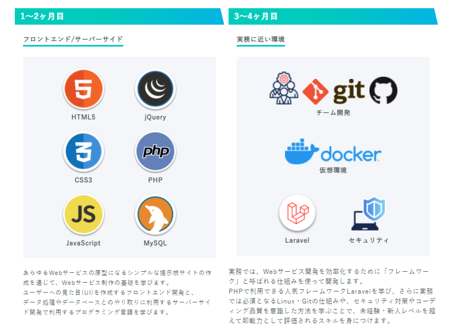Click the line starting PHPで利用できる人気フレームワーク
The height and width of the screenshot is (332, 450).
(331, 291)
